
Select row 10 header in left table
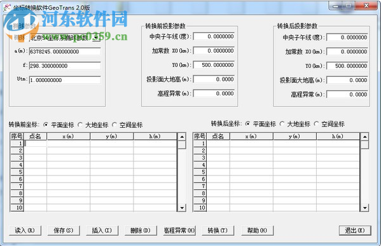tap(17, 208)
